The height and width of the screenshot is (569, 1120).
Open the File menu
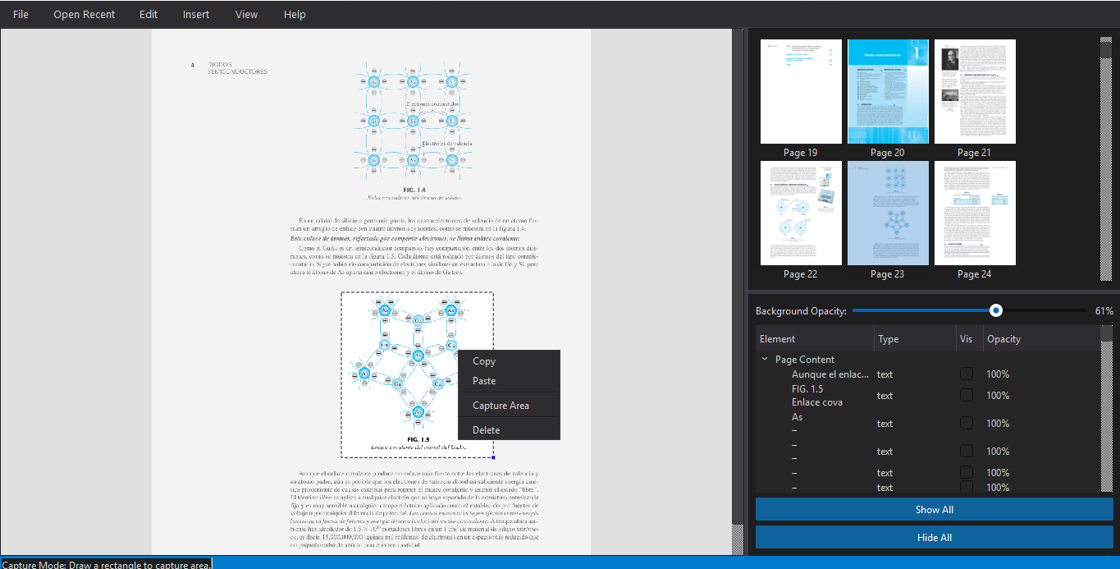[21, 14]
